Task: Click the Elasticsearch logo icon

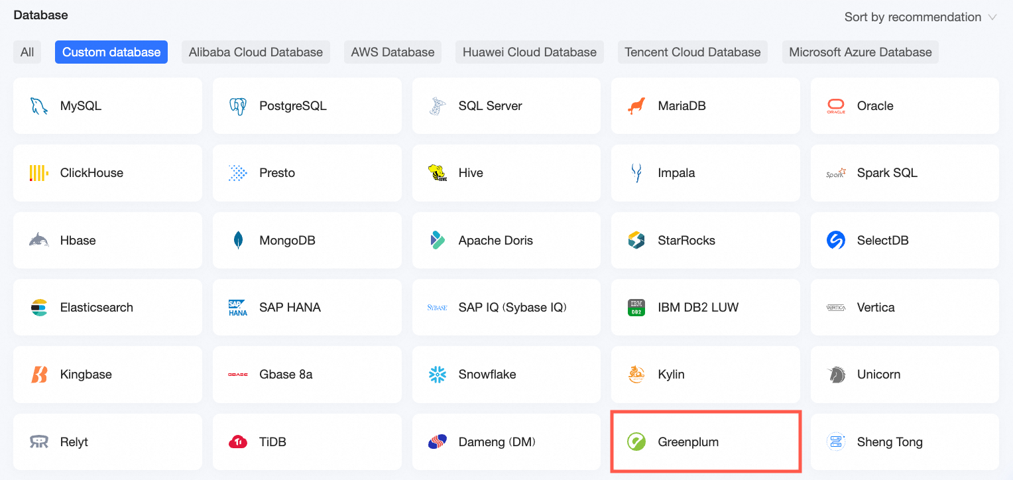Action: click(x=39, y=308)
